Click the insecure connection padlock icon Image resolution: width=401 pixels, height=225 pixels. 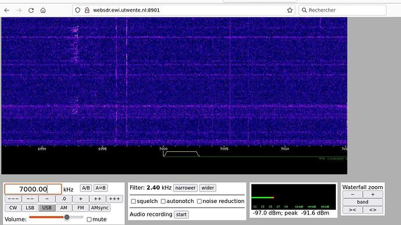pos(87,10)
